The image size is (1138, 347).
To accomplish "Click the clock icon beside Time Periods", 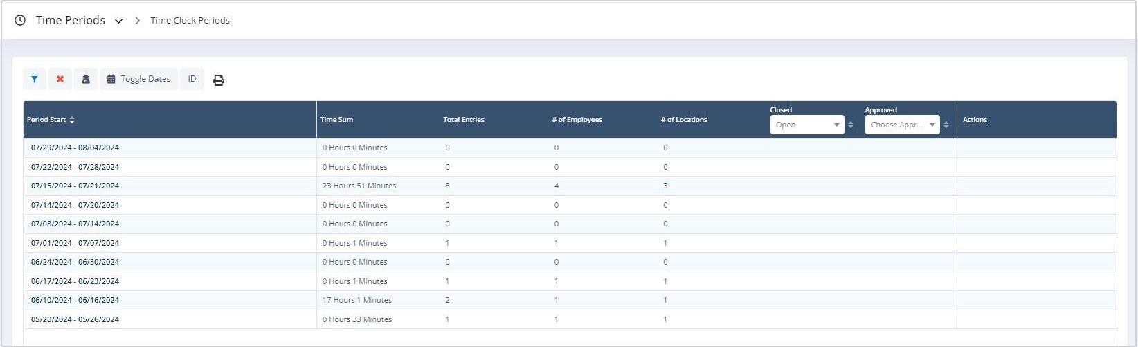I will tap(20, 20).
